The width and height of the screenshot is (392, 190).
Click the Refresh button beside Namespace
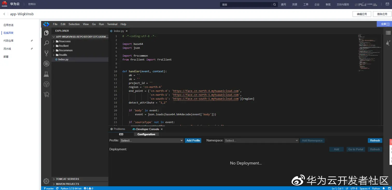(x=375, y=140)
